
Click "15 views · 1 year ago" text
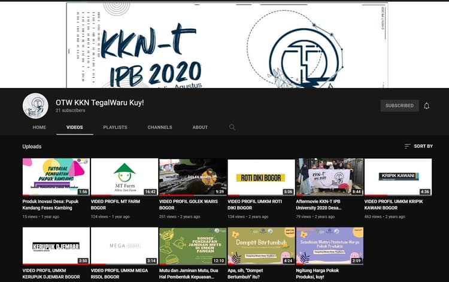41,217
